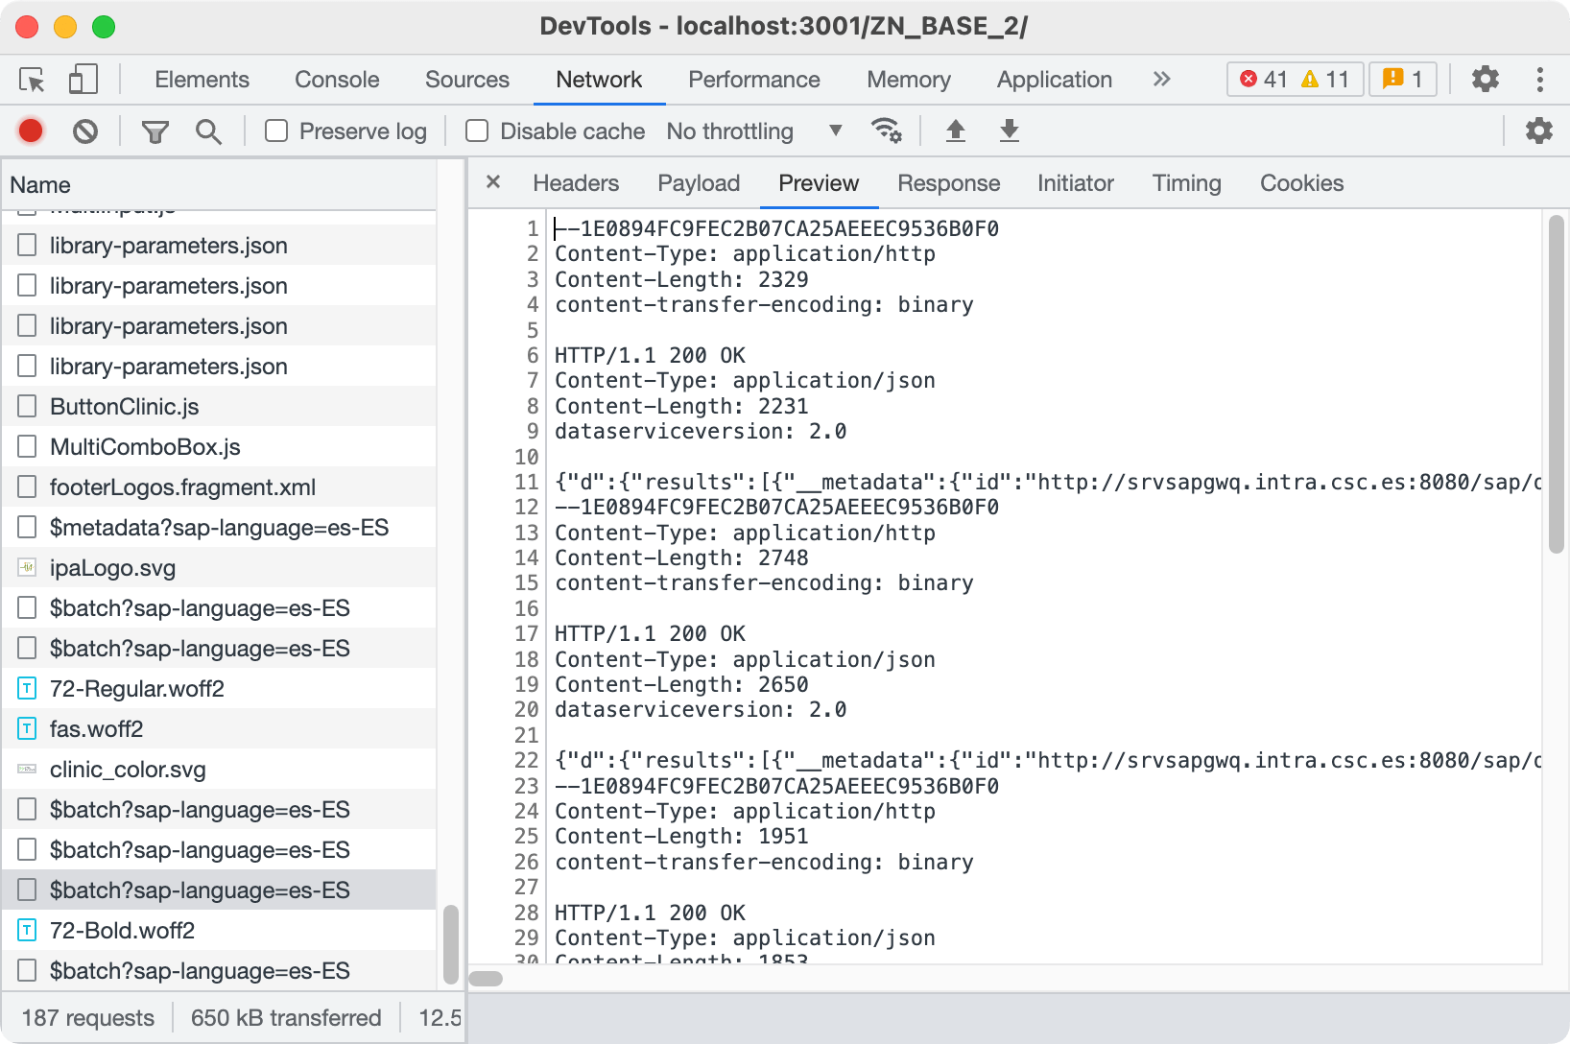Open the three-dot DevTools menu
1570x1044 pixels.
(1540, 80)
